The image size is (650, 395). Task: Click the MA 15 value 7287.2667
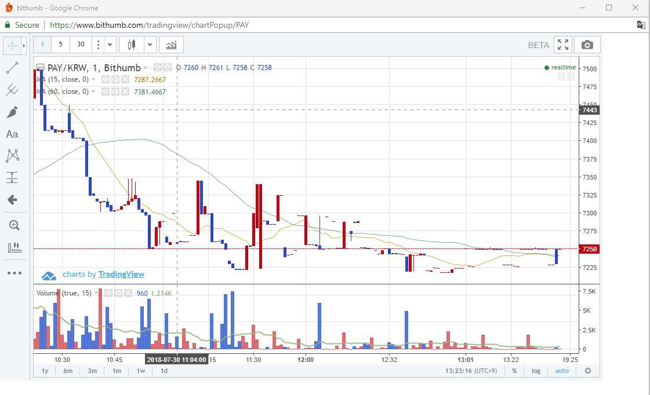click(150, 79)
